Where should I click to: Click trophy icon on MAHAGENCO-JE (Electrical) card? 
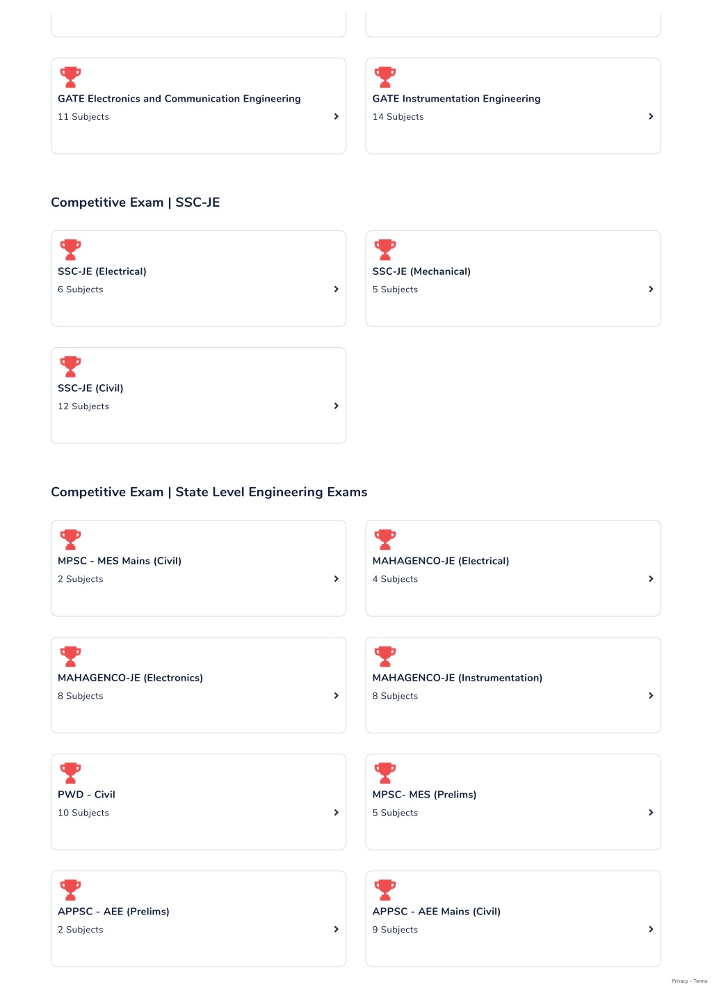pos(385,539)
